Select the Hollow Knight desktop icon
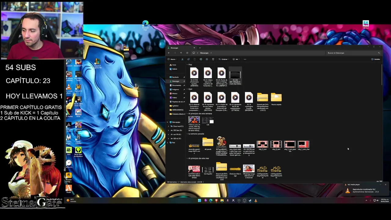 coord(69,139)
